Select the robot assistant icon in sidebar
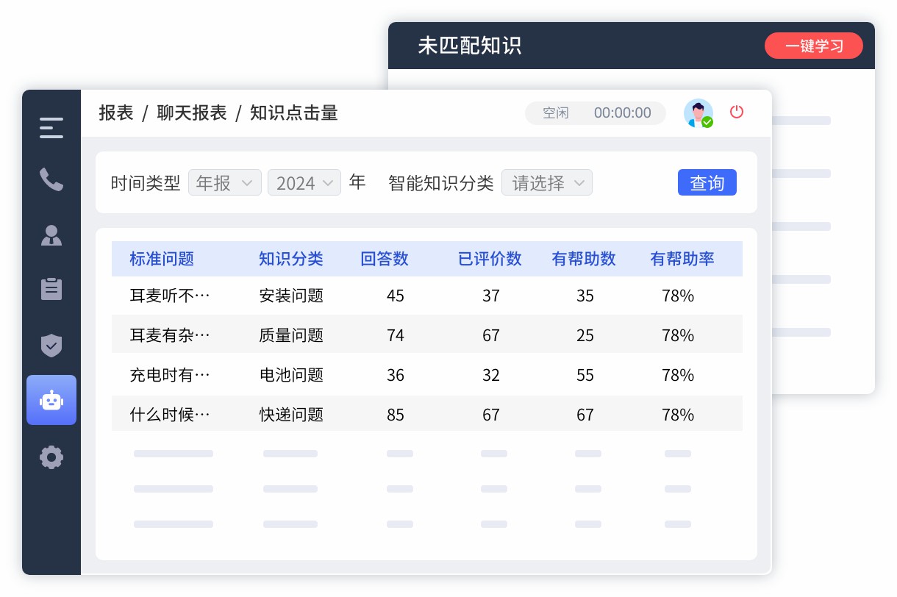 (x=51, y=400)
